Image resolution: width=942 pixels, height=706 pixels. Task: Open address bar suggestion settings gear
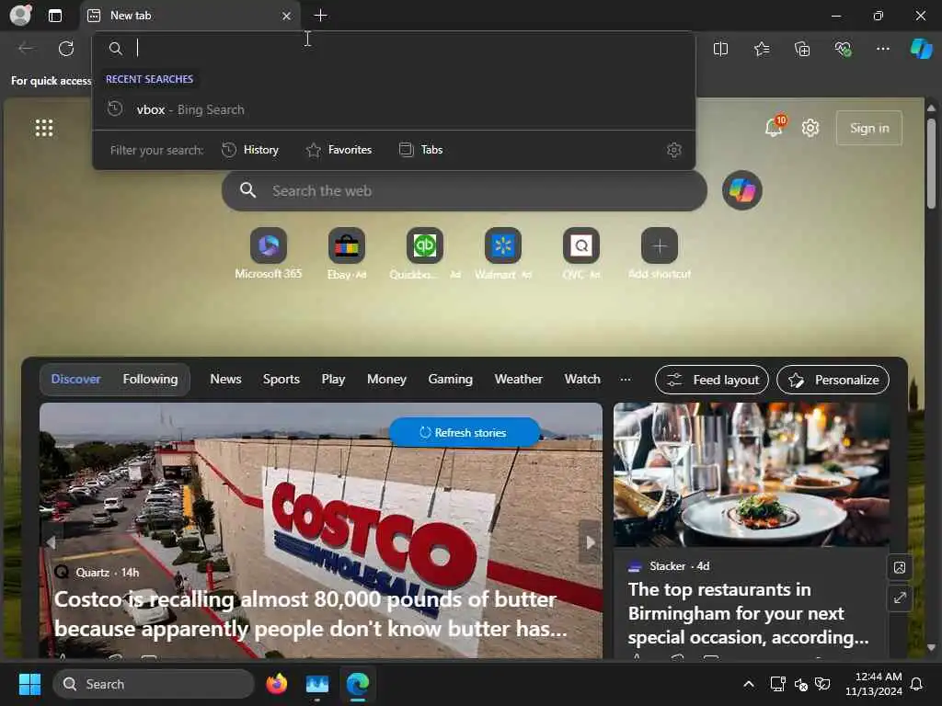674,150
